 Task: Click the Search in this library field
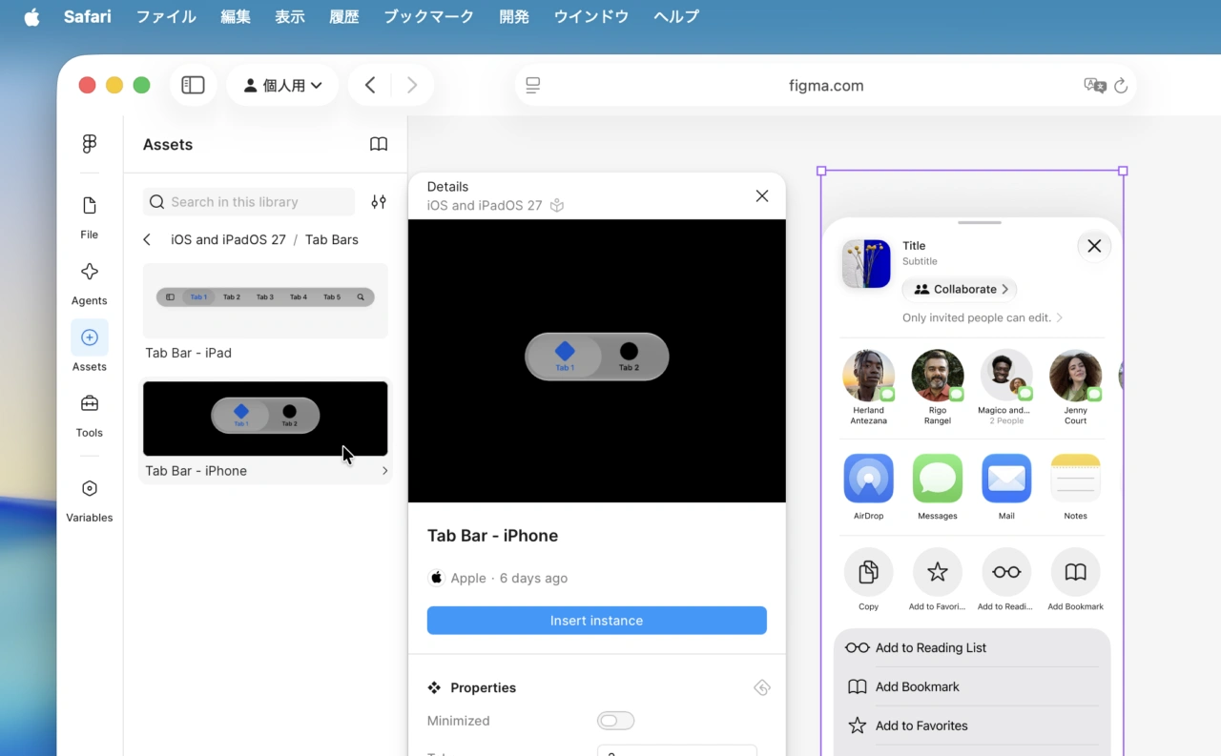249,202
